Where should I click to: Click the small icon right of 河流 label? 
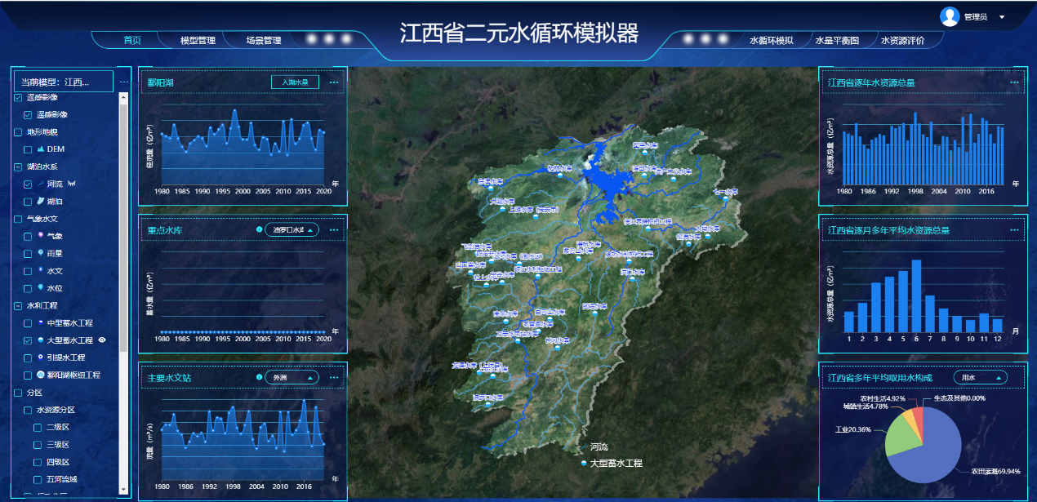pyautogui.click(x=72, y=184)
